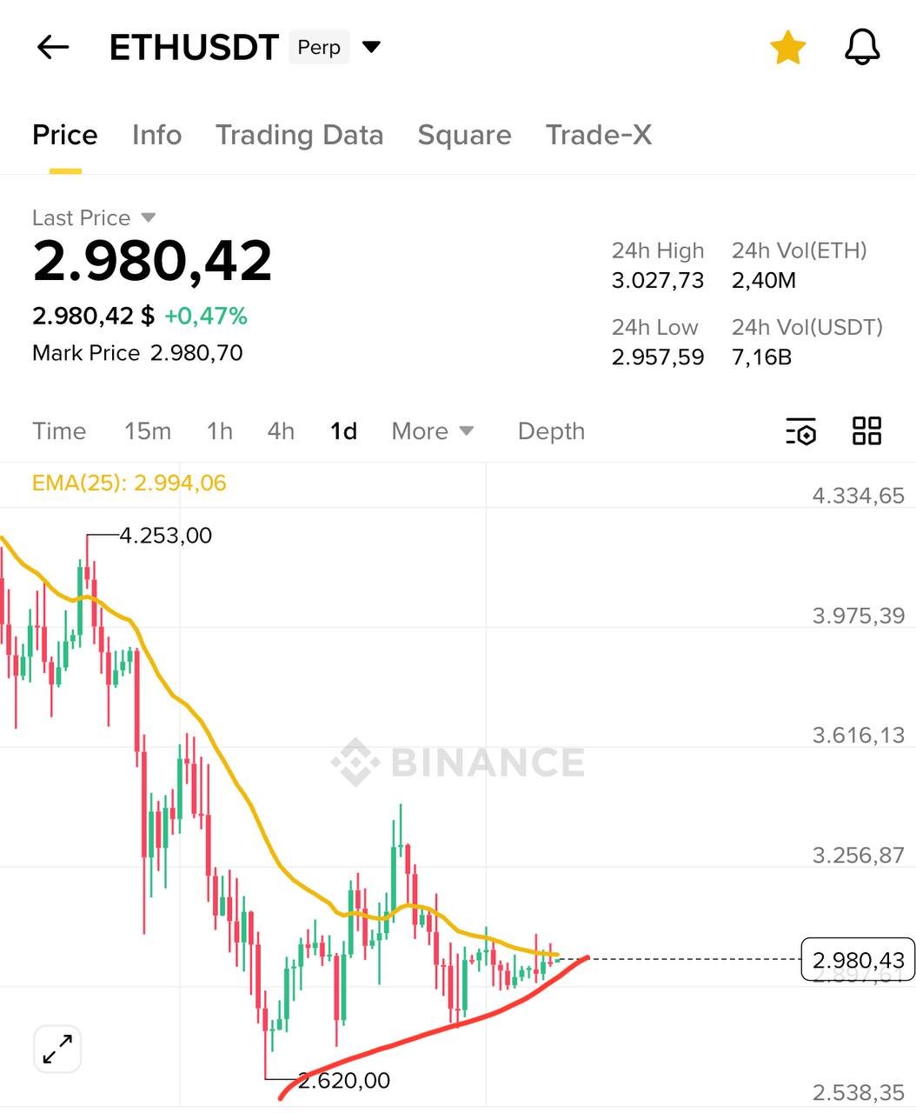
Task: Open the Trading Data tab
Action: (x=299, y=136)
